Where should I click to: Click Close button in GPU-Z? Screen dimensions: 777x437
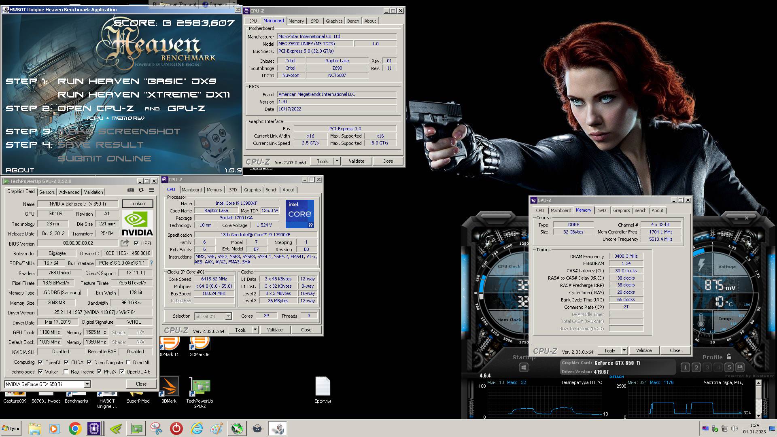coord(141,384)
